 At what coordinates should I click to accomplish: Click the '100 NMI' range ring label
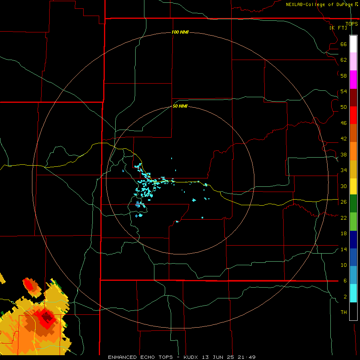pyautogui.click(x=180, y=32)
